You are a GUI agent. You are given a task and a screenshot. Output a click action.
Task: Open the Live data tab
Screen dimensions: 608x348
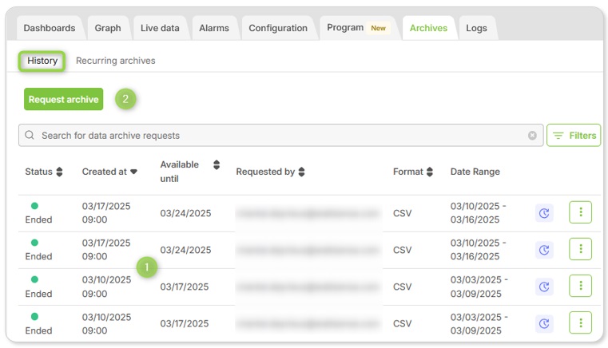(160, 28)
